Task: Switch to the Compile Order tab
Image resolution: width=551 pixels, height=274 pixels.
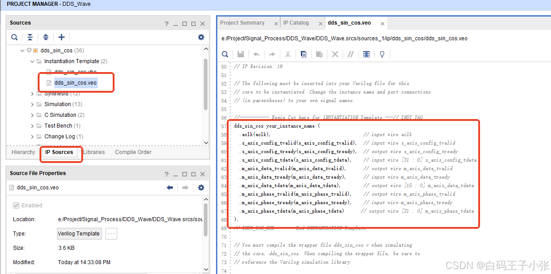Action: tap(133, 152)
